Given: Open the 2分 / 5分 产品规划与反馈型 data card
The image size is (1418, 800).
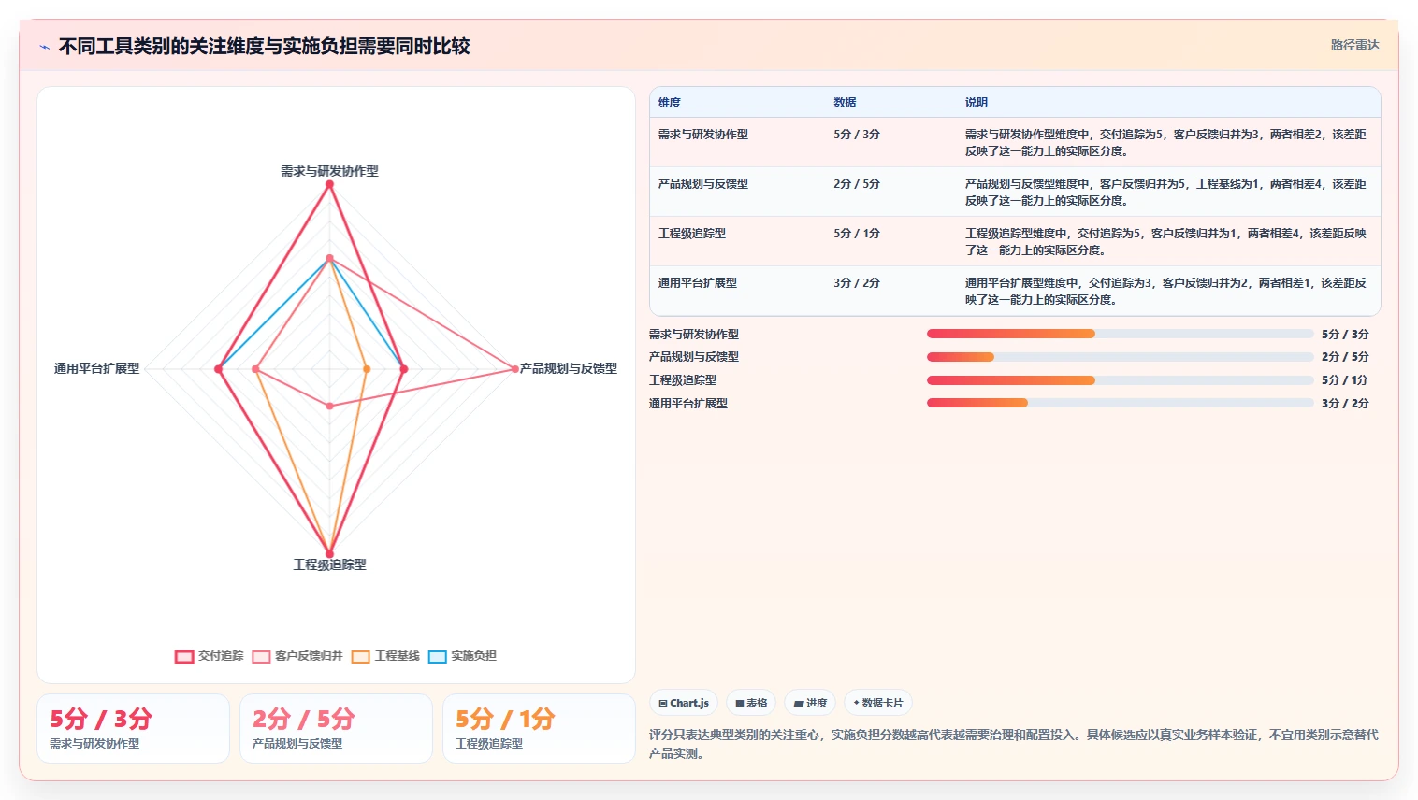Looking at the screenshot, I should 336,728.
